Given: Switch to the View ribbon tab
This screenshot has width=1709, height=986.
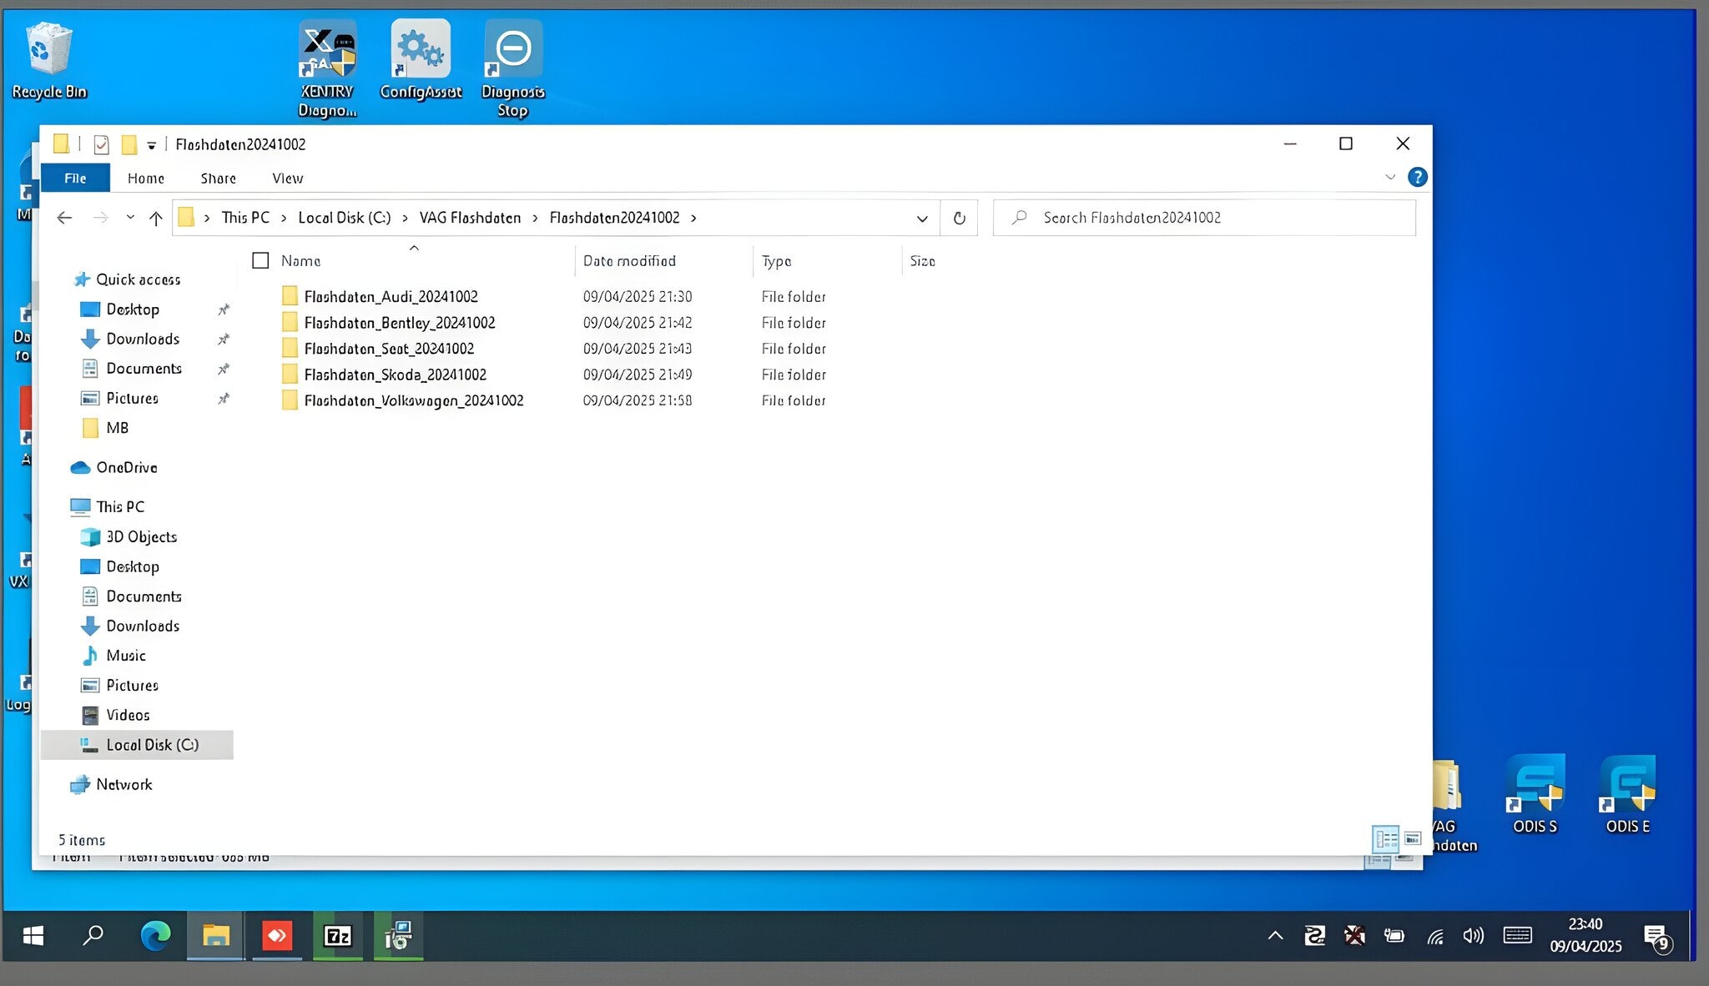Looking at the screenshot, I should coord(287,178).
